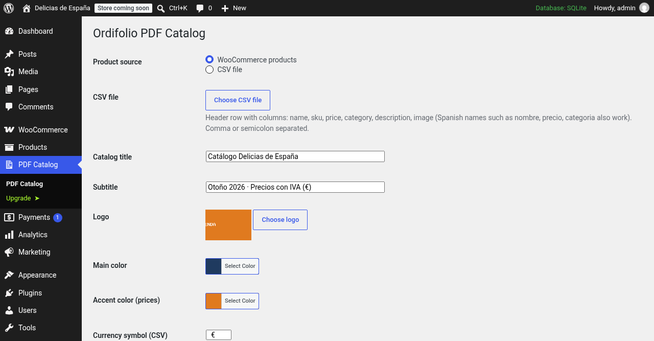Click the Upgrade submenu link
654x341 pixels.
coord(22,198)
